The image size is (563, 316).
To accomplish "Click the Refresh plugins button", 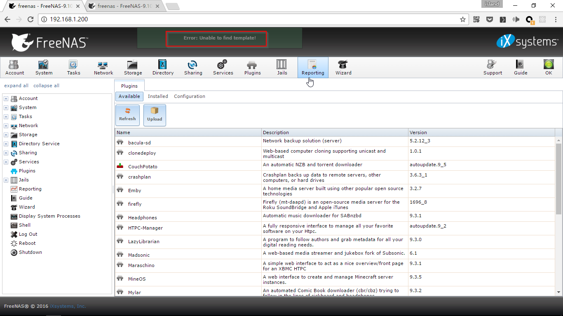I will 127,115.
